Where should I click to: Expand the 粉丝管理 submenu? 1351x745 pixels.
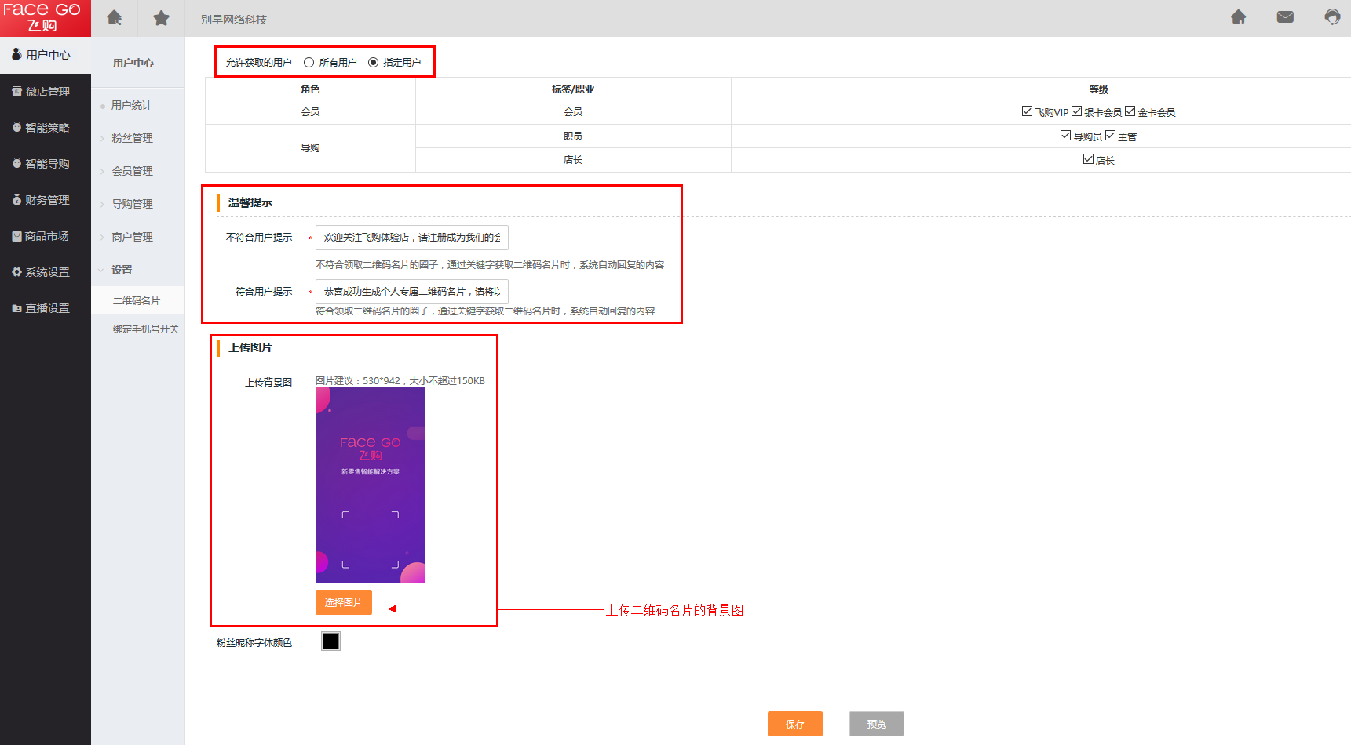pyautogui.click(x=132, y=138)
